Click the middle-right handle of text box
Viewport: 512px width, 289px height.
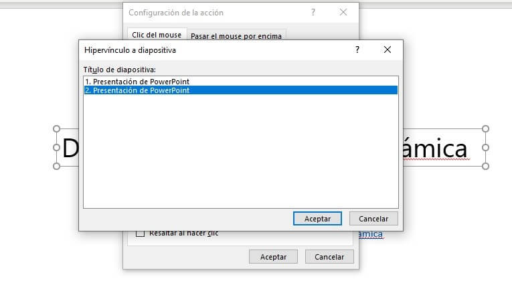pyautogui.click(x=485, y=148)
